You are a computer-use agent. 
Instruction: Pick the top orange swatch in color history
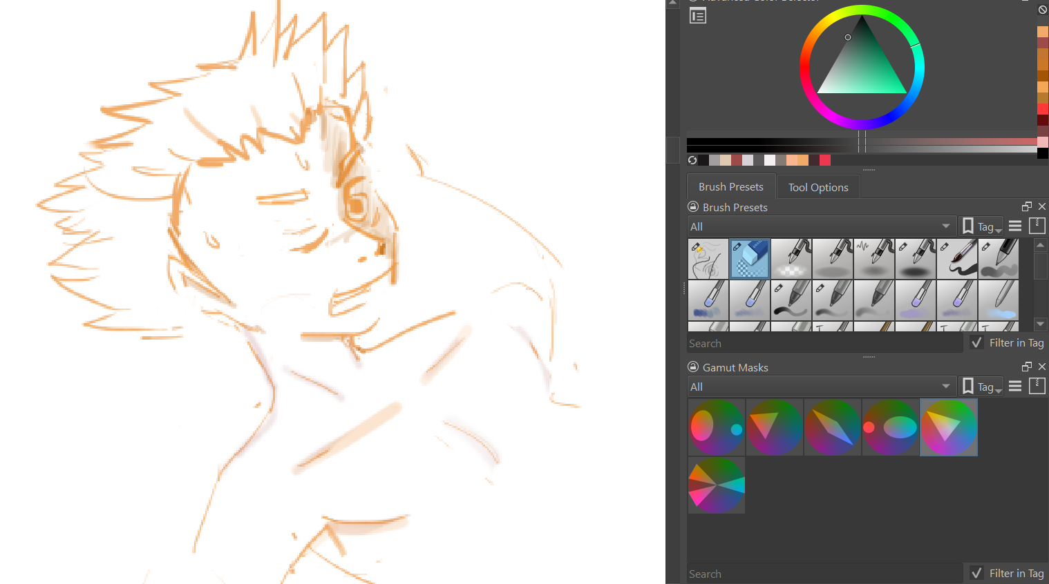[x=1043, y=32]
